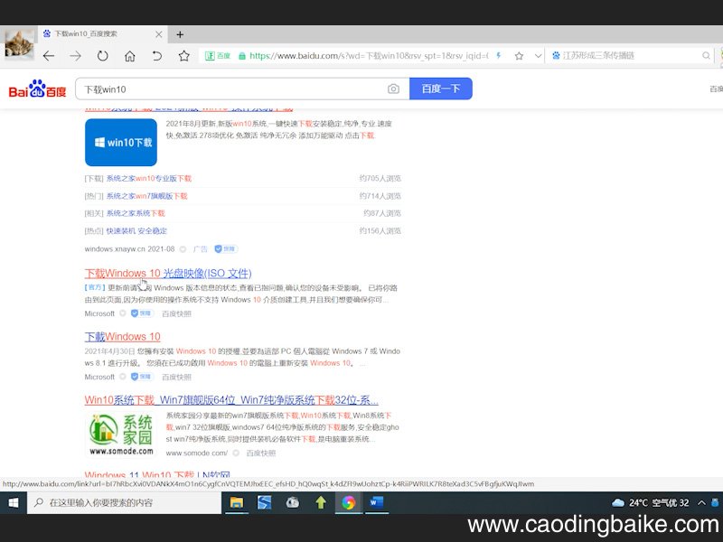723x542 pixels.
Task: Open the Windows Start menu
Action: coord(14,503)
